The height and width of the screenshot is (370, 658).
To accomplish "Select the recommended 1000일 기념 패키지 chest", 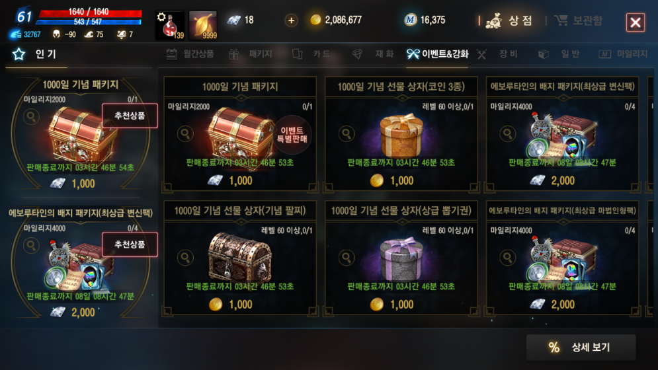I will click(81, 134).
